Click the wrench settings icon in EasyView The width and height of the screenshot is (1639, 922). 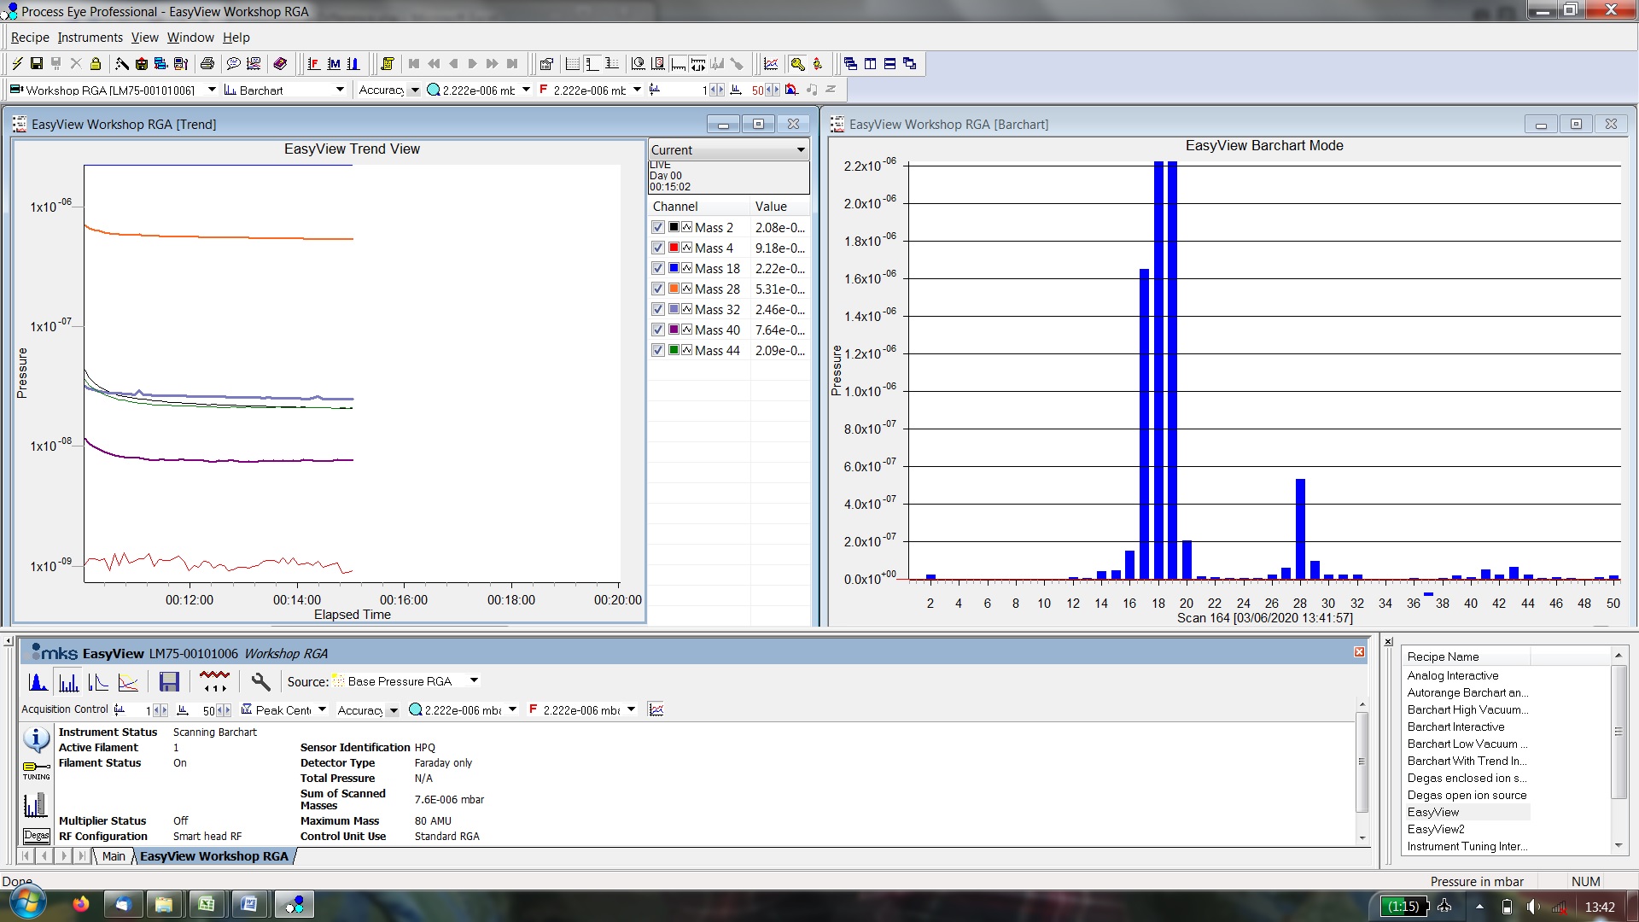pos(260,681)
